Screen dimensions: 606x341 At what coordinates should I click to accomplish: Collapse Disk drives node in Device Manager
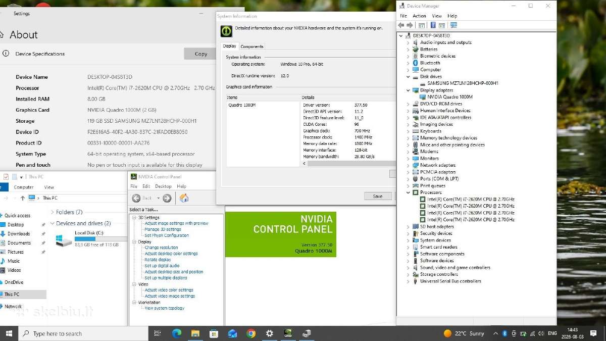point(408,77)
